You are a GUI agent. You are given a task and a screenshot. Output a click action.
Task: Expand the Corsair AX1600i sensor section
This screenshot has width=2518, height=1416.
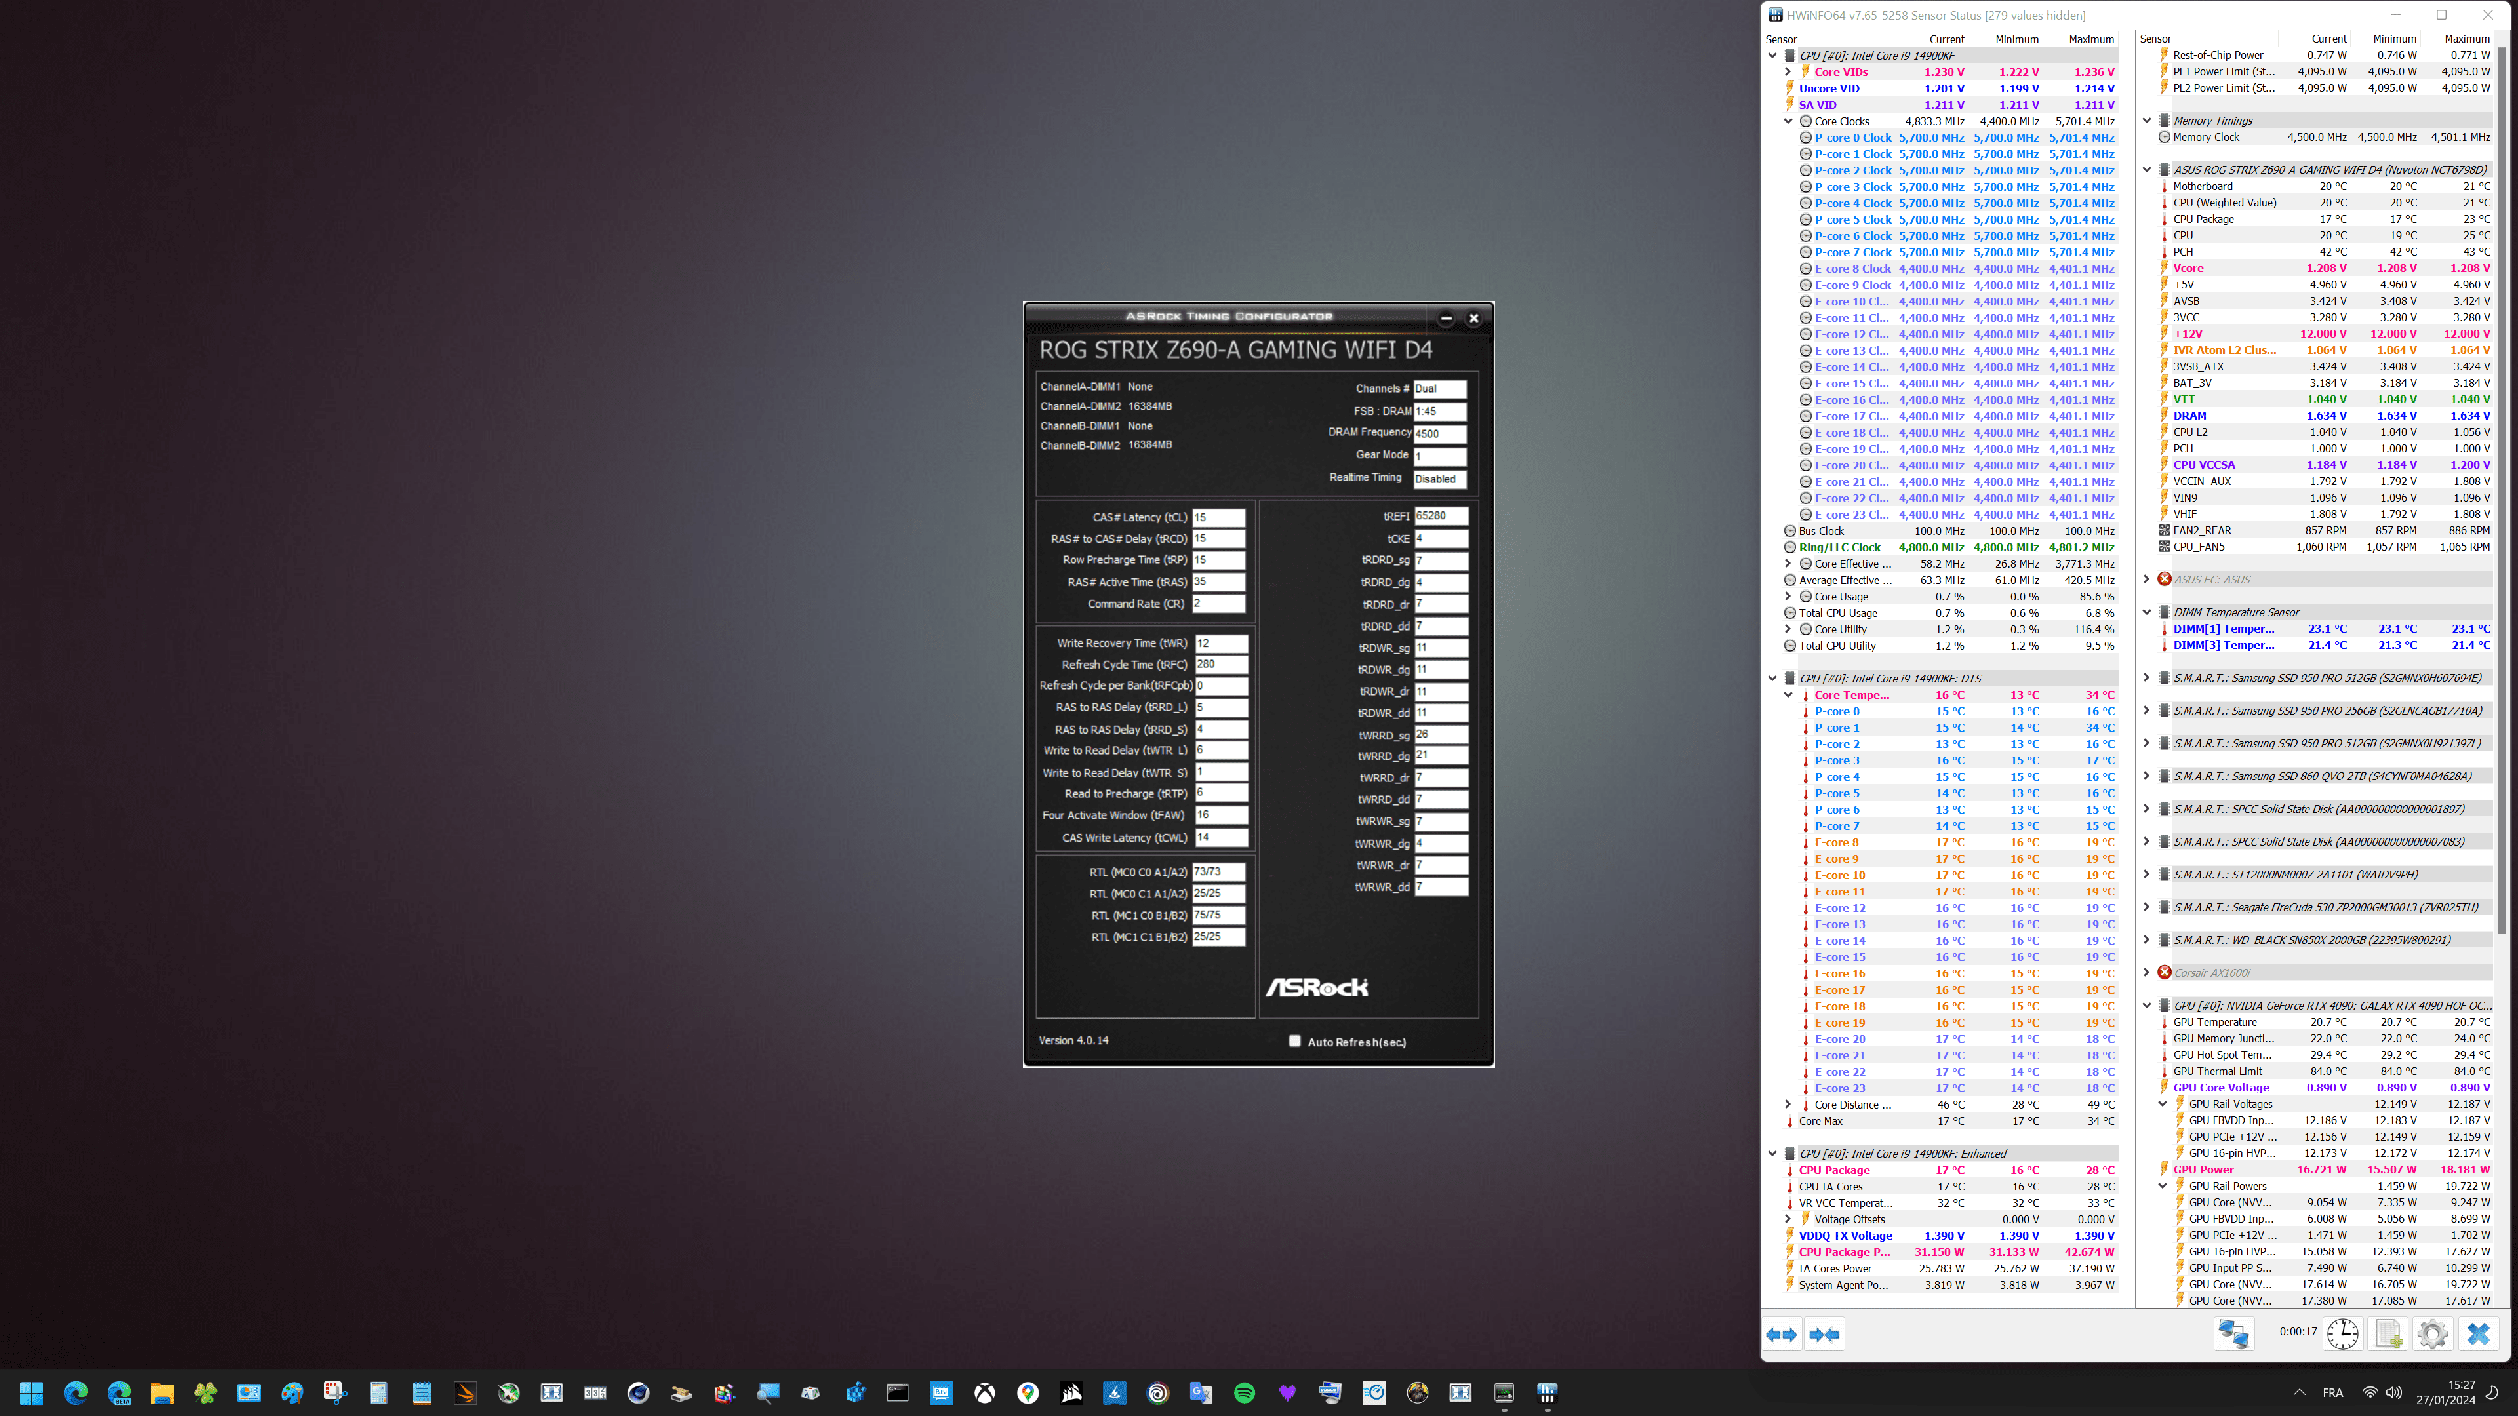click(x=2148, y=972)
